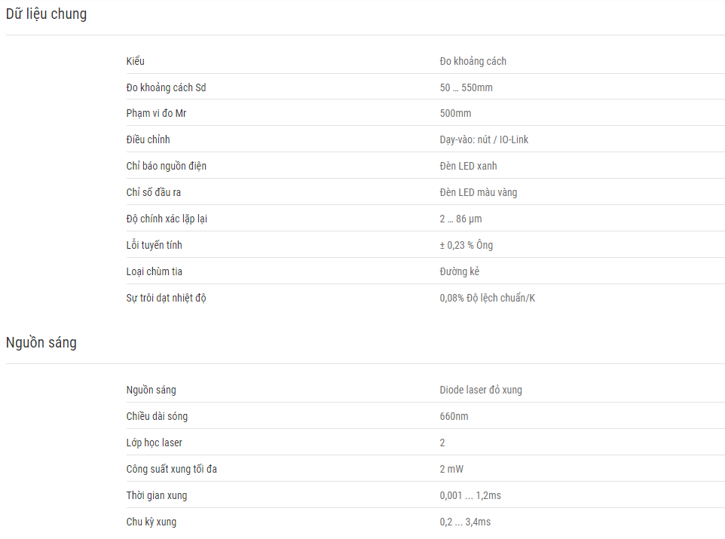Click the 'Diode laser đỏ xung' value
Viewport: 725px width, 539px height.
pos(481,390)
